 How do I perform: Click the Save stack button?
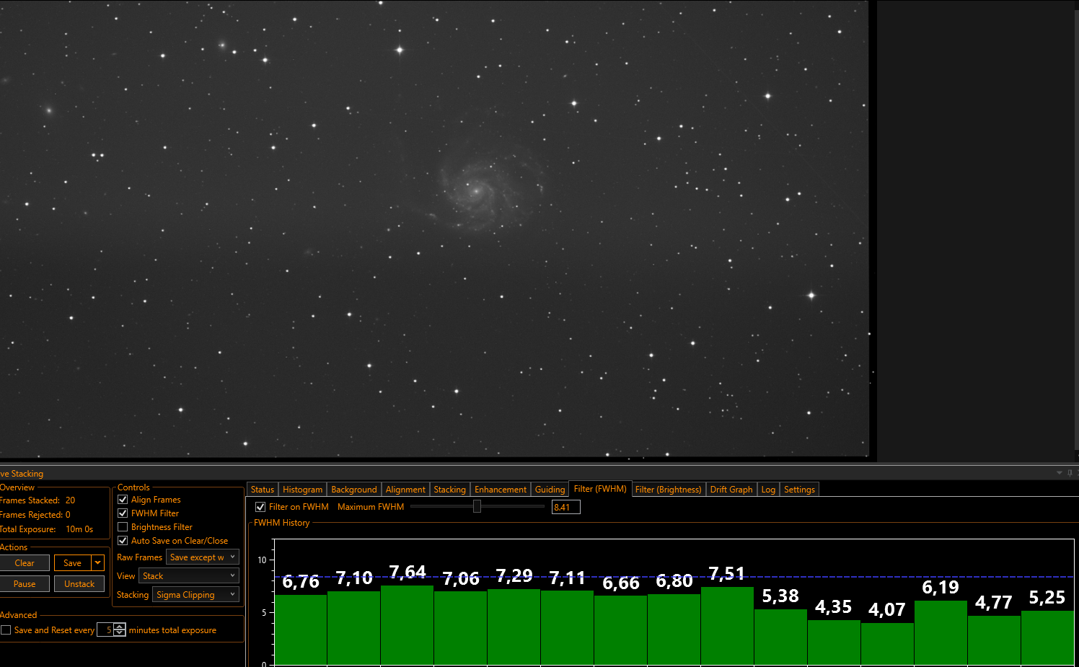pos(73,563)
